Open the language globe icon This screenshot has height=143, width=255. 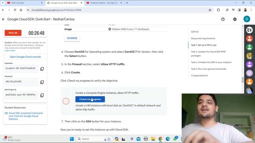[235, 19]
